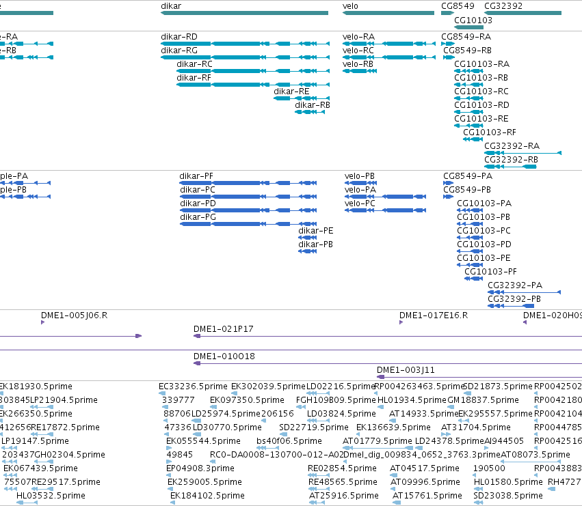The height and width of the screenshot is (506, 582).
Task: Select the velo-RA transcript
Action: (x=389, y=44)
